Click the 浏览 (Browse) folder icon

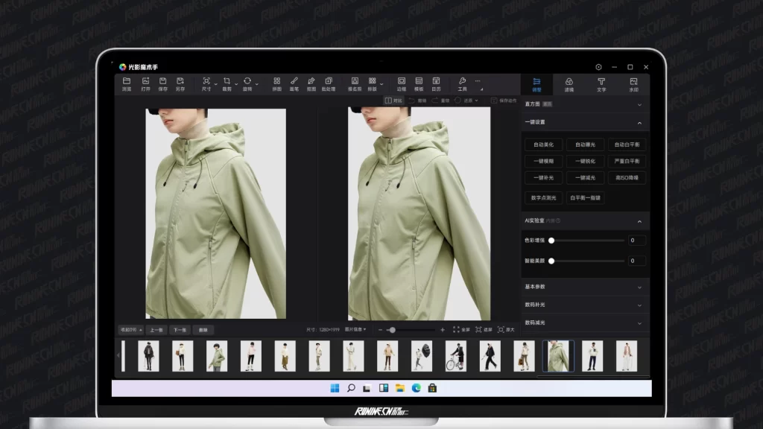[x=127, y=81]
